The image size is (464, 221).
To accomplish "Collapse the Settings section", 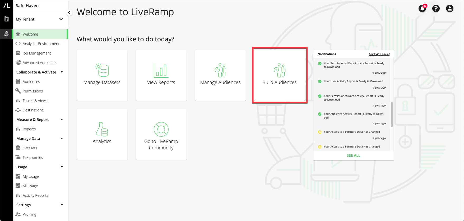I will [x=62, y=205].
